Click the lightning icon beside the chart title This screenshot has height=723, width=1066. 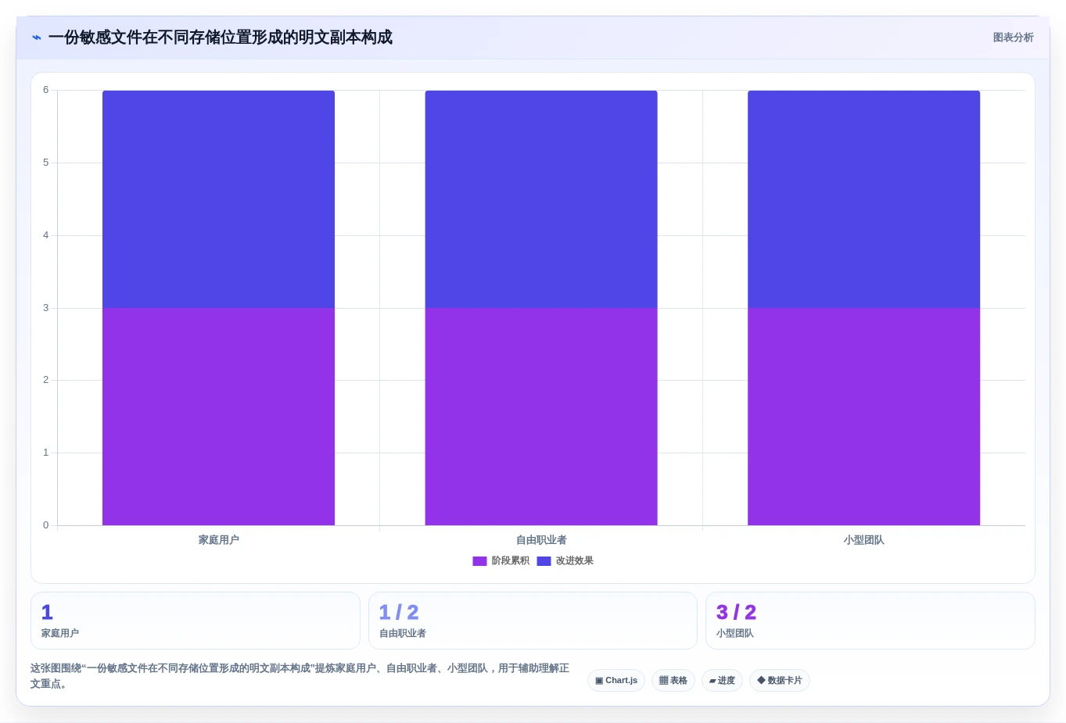point(37,38)
